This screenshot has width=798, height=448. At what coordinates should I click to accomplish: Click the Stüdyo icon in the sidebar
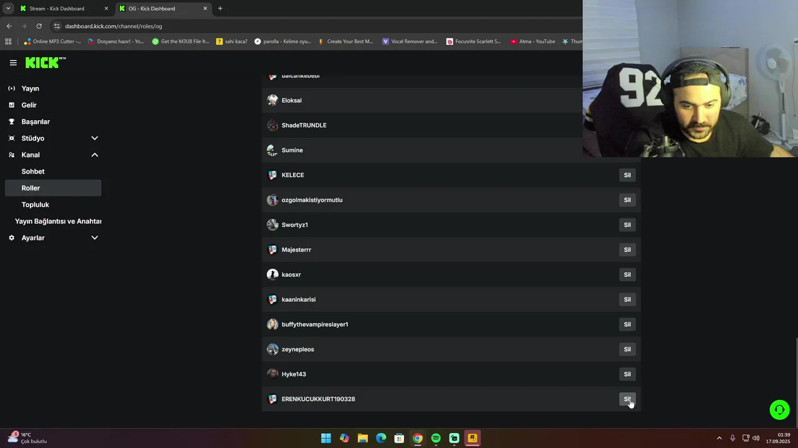click(11, 138)
